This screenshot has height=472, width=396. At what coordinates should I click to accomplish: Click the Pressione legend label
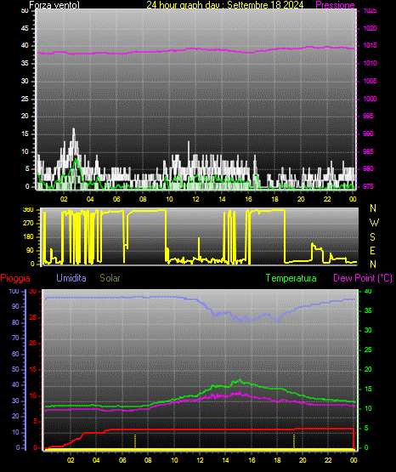pos(335,5)
